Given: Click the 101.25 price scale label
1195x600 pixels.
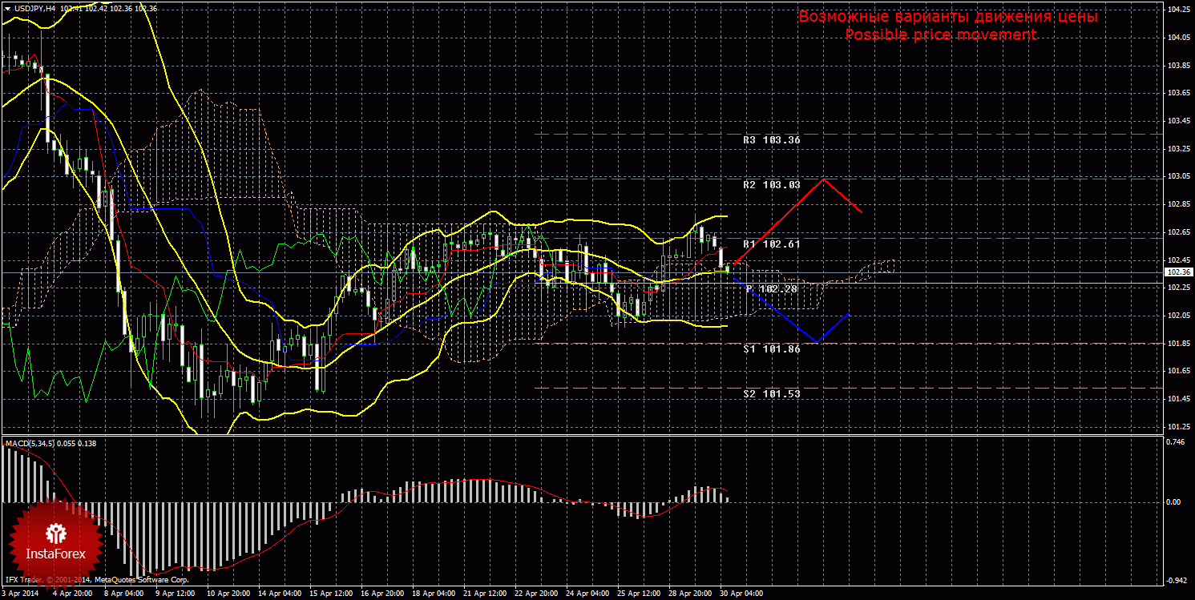Looking at the screenshot, I should pyautogui.click(x=1178, y=426).
